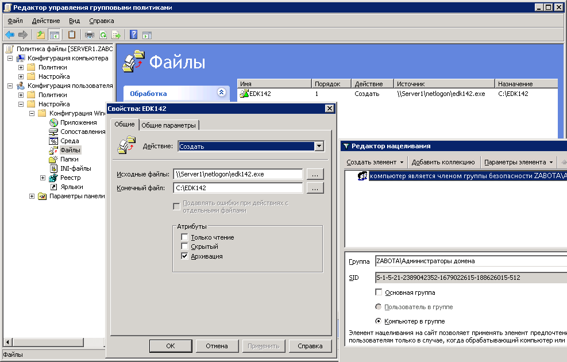Click the Print toolbar icon

click(90, 34)
